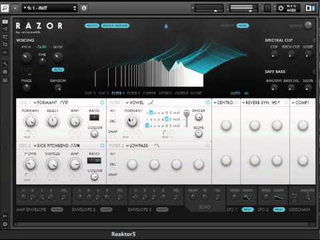Toggle the Reaktor audio engine power icon

(281, 8)
